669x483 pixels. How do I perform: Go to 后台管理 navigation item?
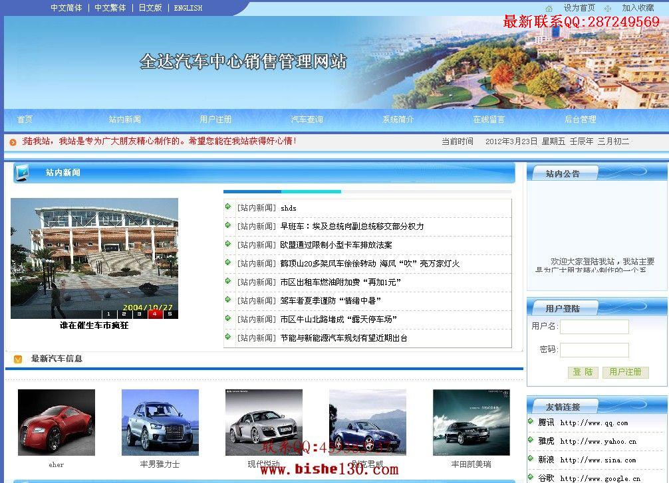(x=581, y=120)
